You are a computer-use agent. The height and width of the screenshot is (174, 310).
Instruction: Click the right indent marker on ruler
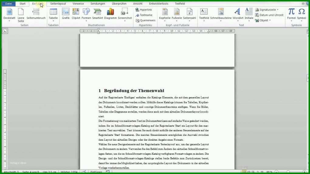pyautogui.click(x=208, y=32)
